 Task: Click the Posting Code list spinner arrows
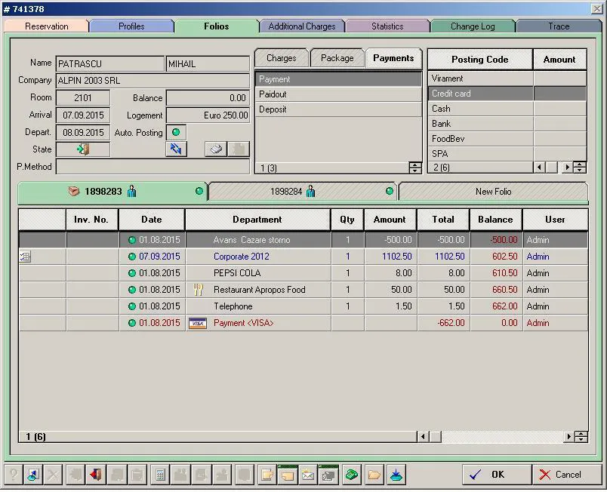pyautogui.click(x=580, y=168)
